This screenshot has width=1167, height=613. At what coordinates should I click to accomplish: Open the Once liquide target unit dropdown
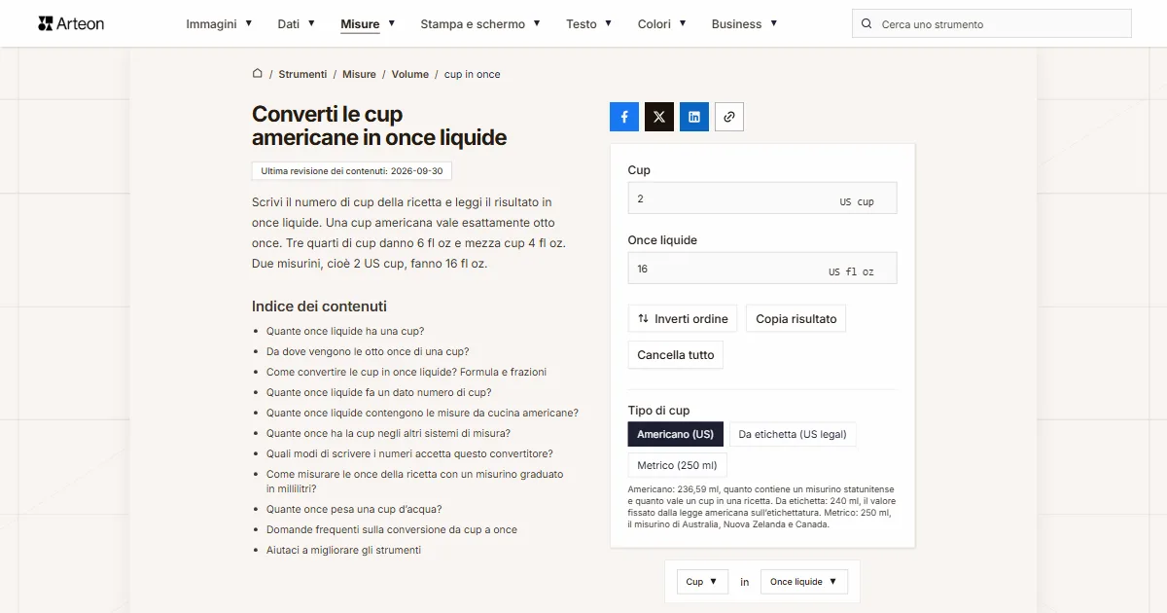pyautogui.click(x=804, y=582)
